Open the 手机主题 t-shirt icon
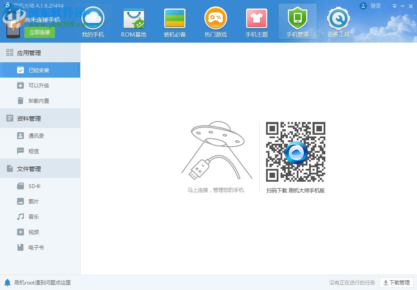 (257, 18)
